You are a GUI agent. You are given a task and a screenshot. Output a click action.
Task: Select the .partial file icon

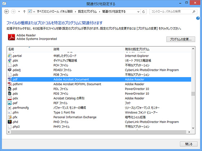[x=10, y=56]
